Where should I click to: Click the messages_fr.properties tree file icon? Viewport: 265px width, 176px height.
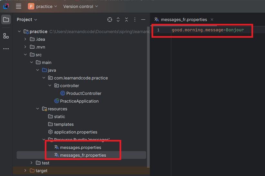pos(57,155)
